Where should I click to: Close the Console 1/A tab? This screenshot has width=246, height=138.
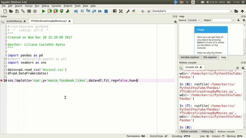201,67
